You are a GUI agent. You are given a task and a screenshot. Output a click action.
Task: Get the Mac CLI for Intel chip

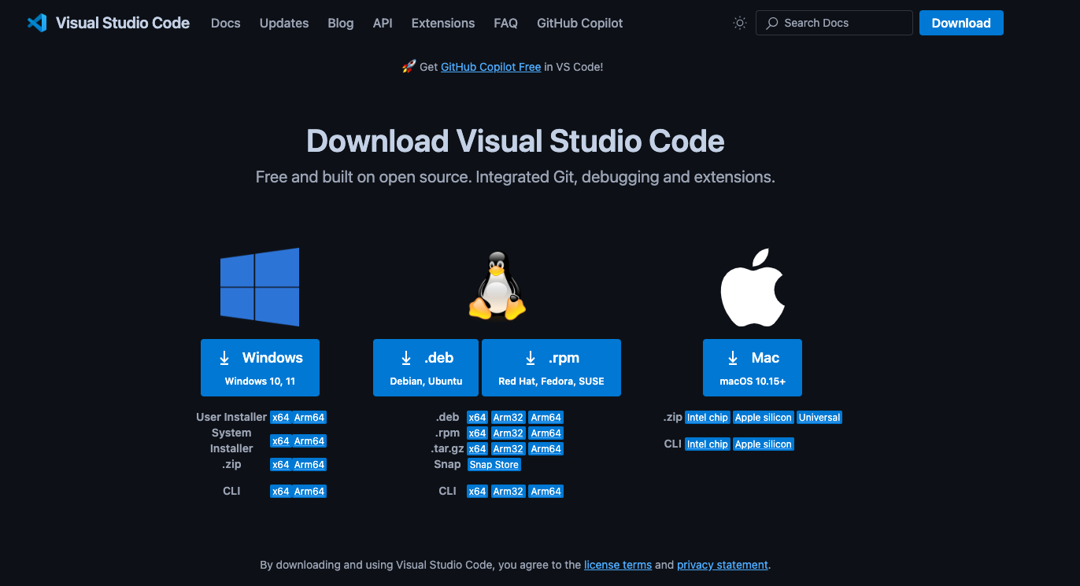[x=708, y=444]
